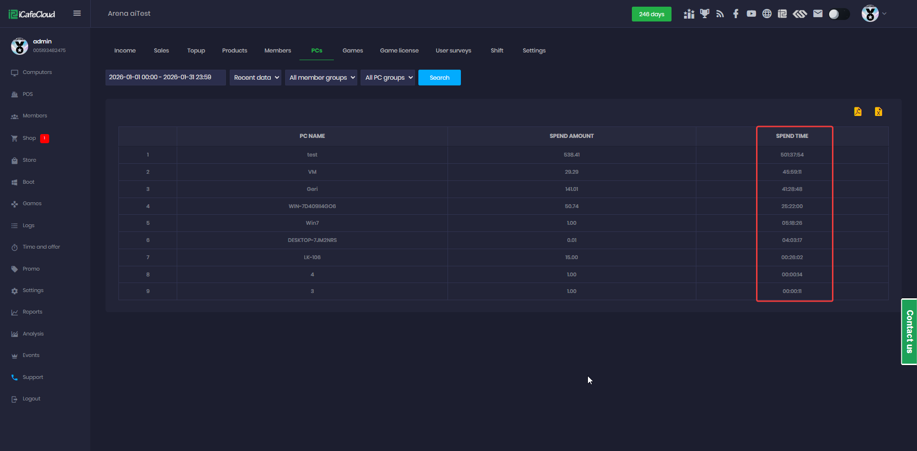Expand the profile avatar menu chevron

[x=884, y=14]
